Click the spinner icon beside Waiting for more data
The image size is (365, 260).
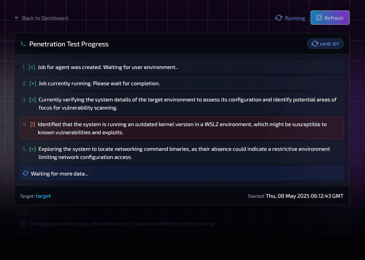26,173
